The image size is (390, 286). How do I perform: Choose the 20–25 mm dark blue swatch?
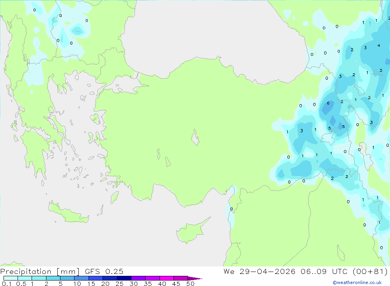click(x=110, y=278)
